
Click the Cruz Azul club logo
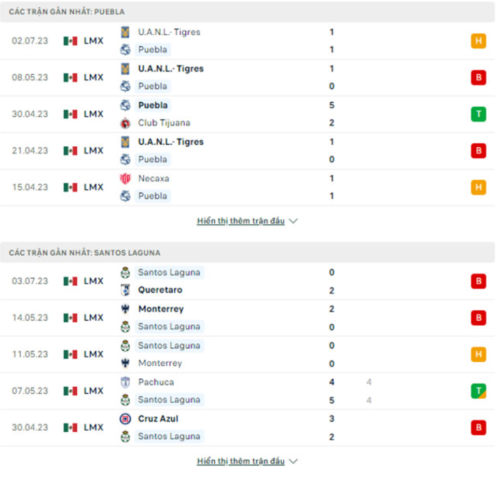click(125, 418)
